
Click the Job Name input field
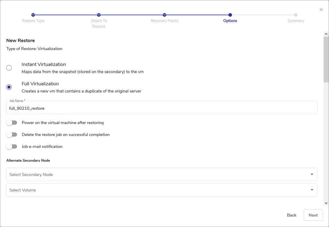pos(162,109)
